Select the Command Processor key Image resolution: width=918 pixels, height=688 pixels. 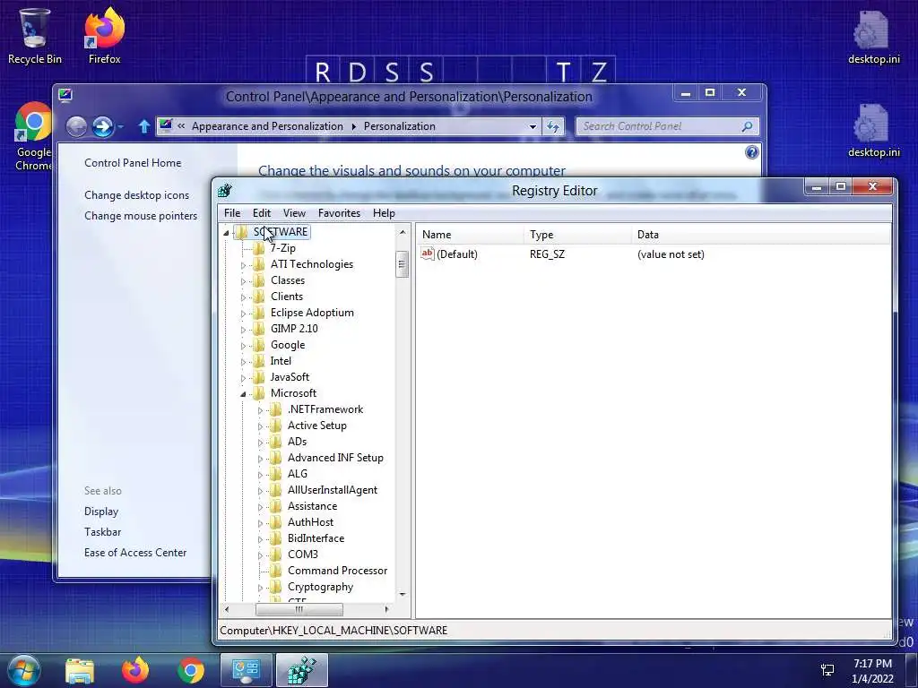pos(337,571)
